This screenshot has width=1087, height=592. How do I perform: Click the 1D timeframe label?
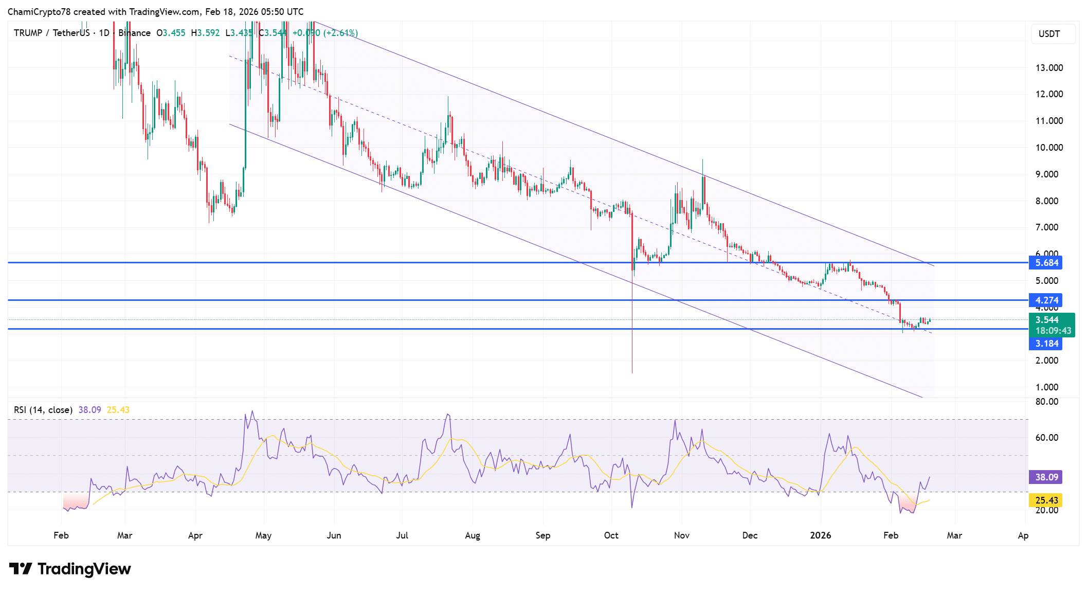click(104, 33)
